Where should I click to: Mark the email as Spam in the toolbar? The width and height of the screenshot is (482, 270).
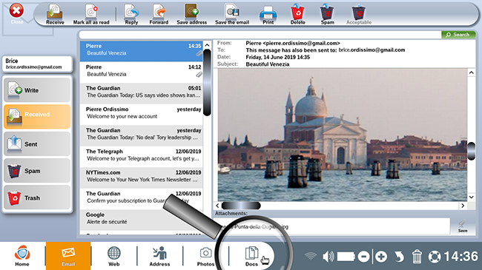click(x=327, y=14)
